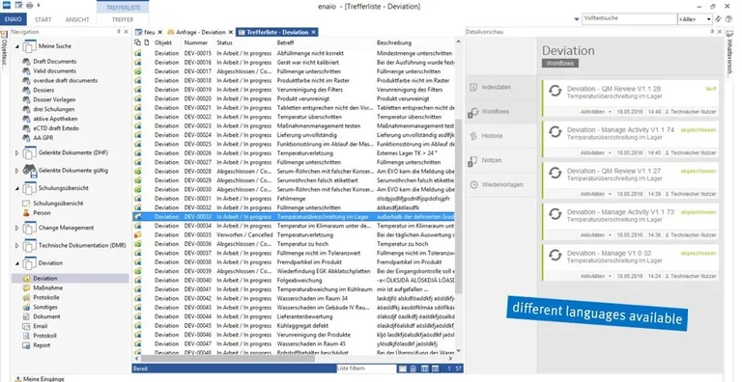
Task: Click the help question mark icon
Action: pyautogui.click(x=729, y=19)
